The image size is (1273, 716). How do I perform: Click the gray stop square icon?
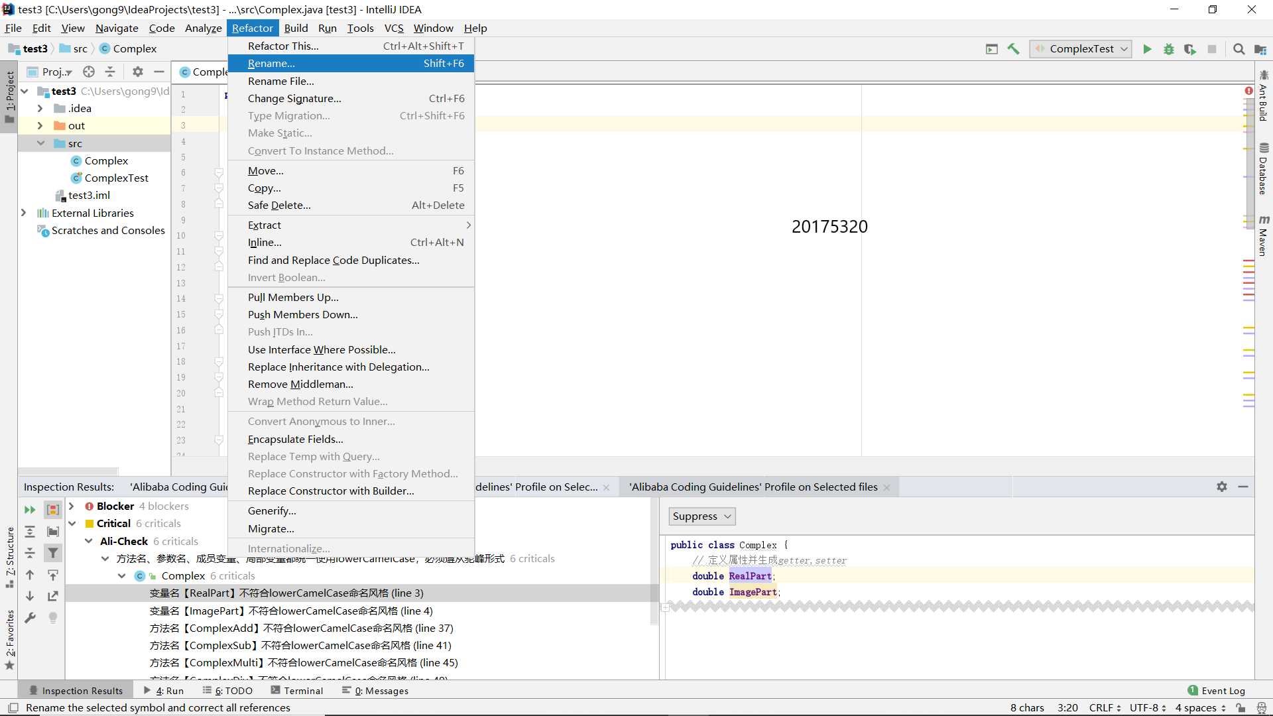(1212, 49)
